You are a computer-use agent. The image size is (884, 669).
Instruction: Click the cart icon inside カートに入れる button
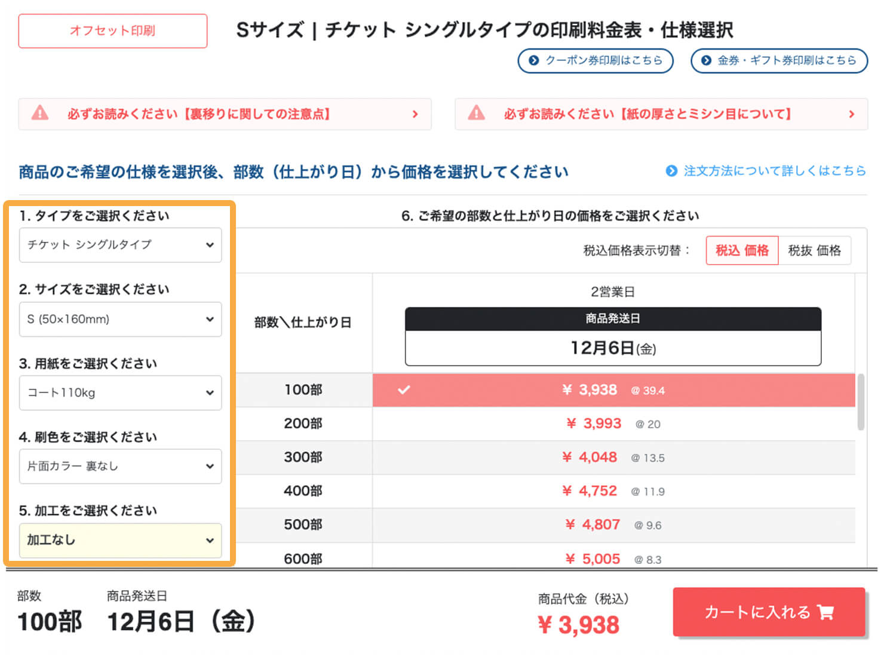[825, 612]
